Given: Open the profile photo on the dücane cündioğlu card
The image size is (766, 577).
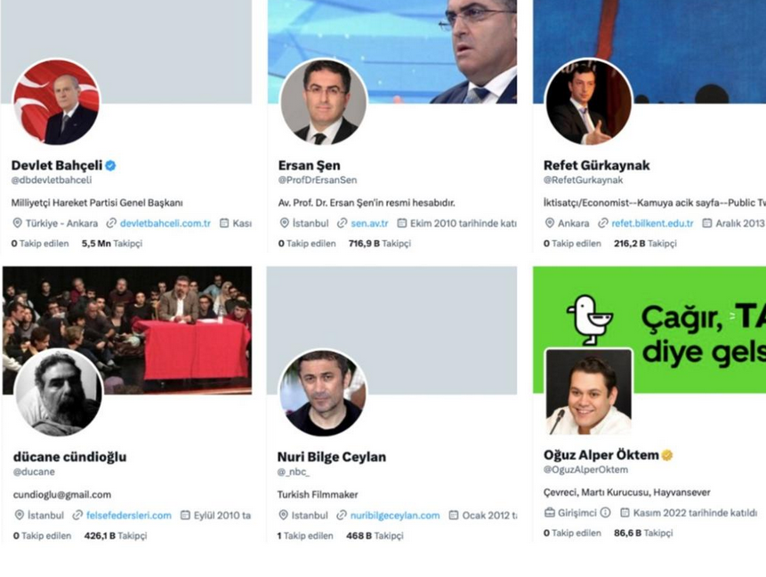Looking at the screenshot, I should click(x=58, y=392).
